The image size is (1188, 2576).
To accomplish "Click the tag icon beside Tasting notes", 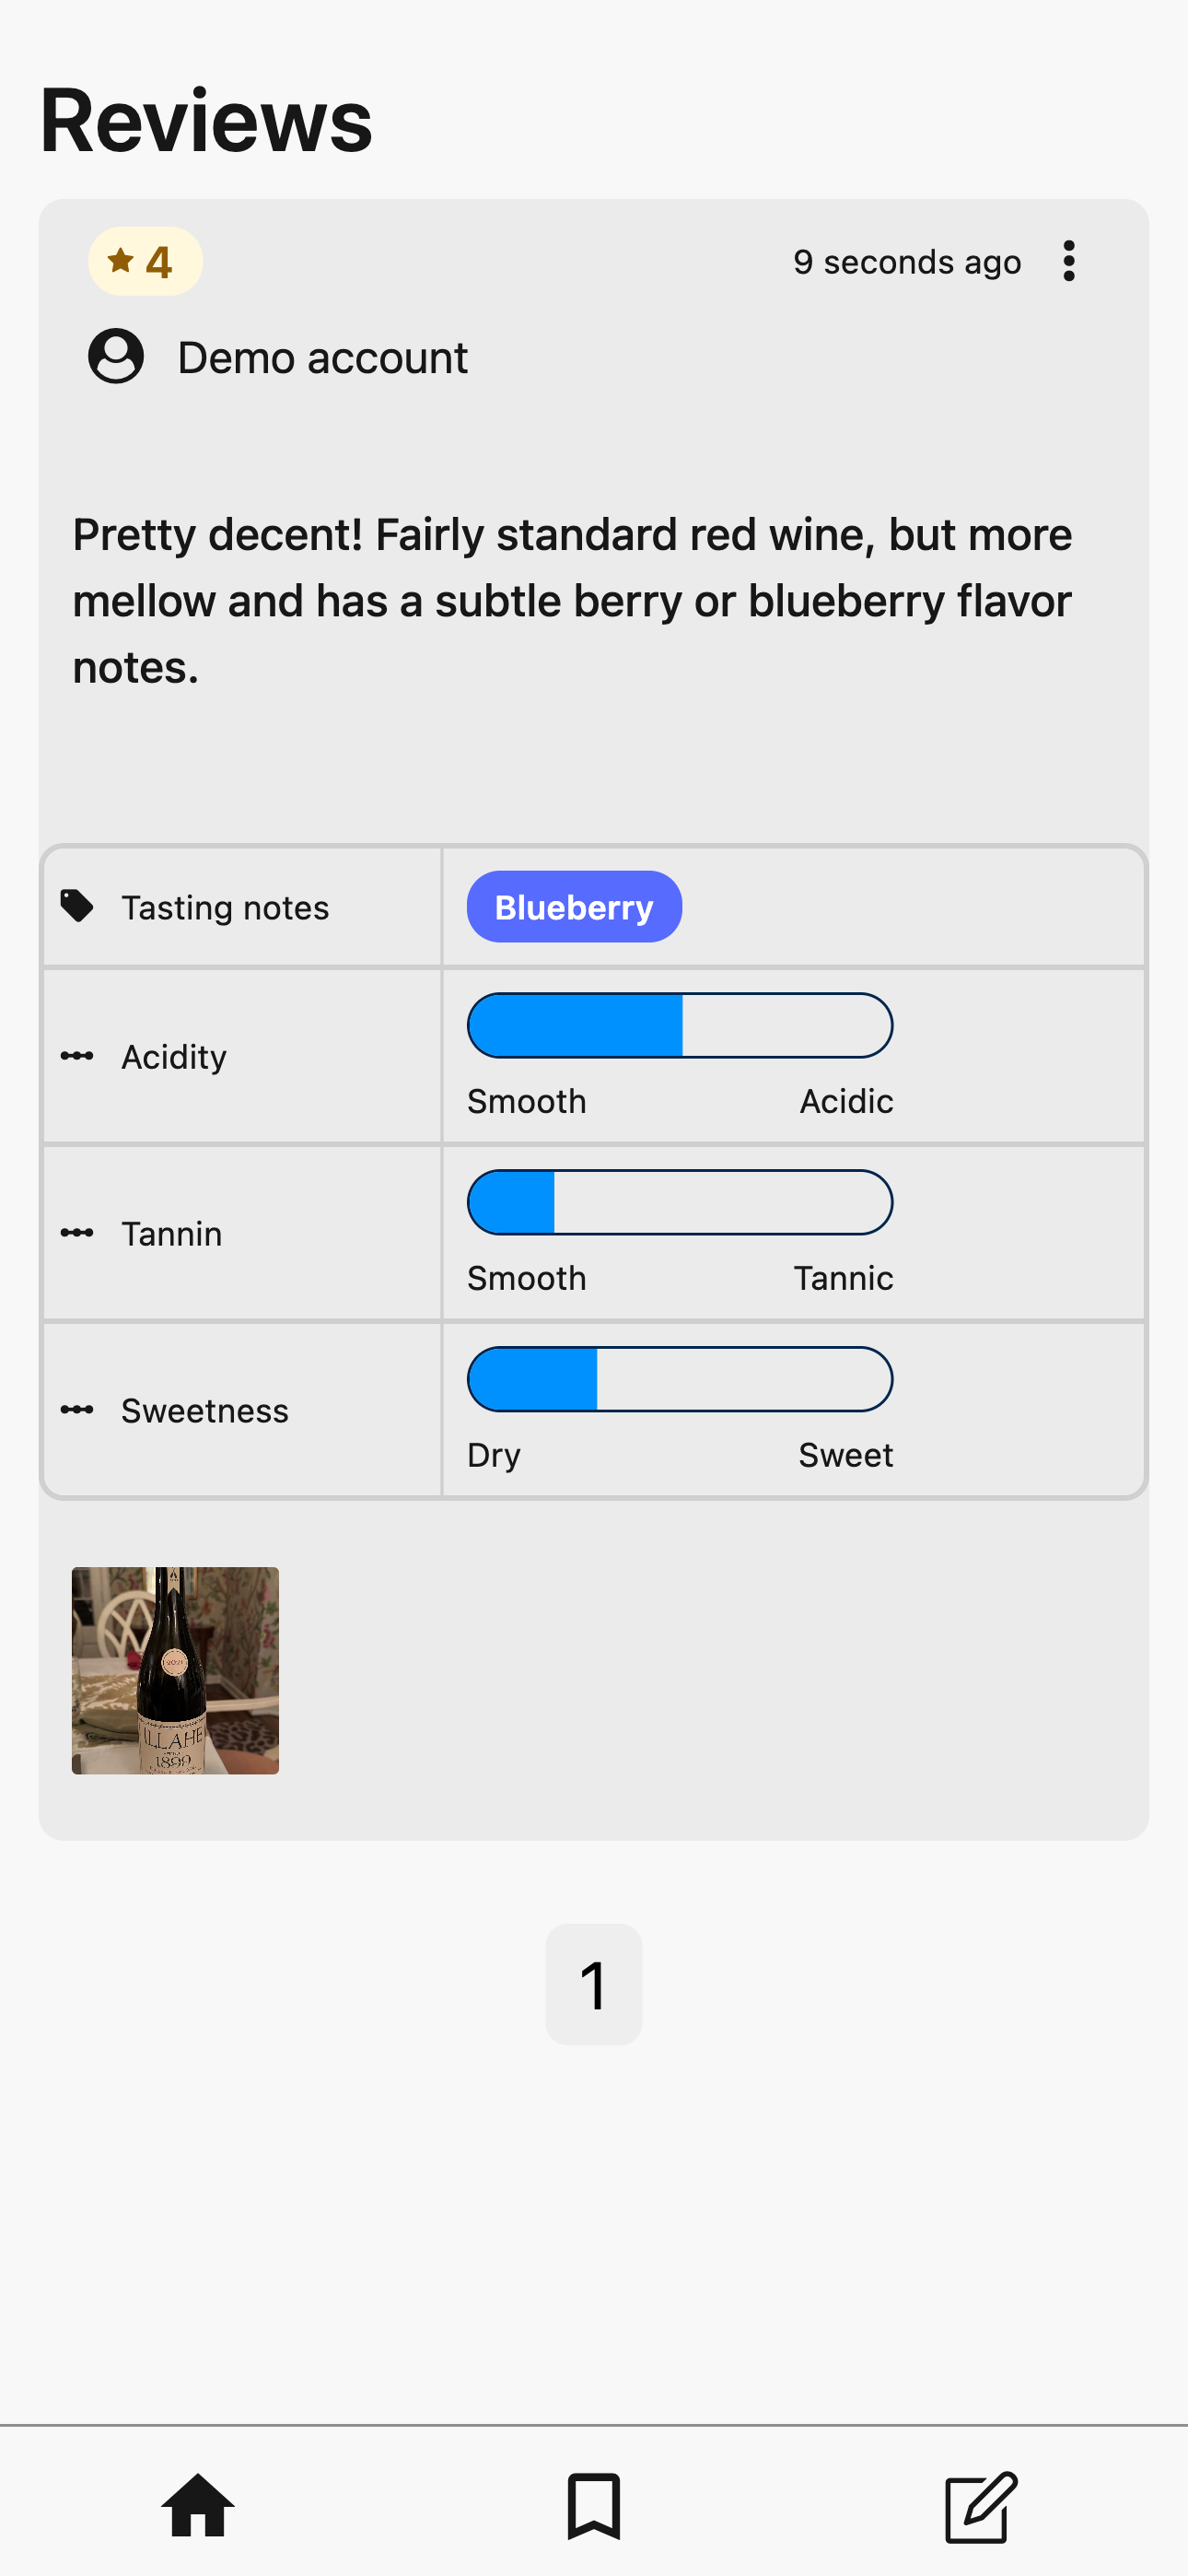I will pyautogui.click(x=77, y=906).
